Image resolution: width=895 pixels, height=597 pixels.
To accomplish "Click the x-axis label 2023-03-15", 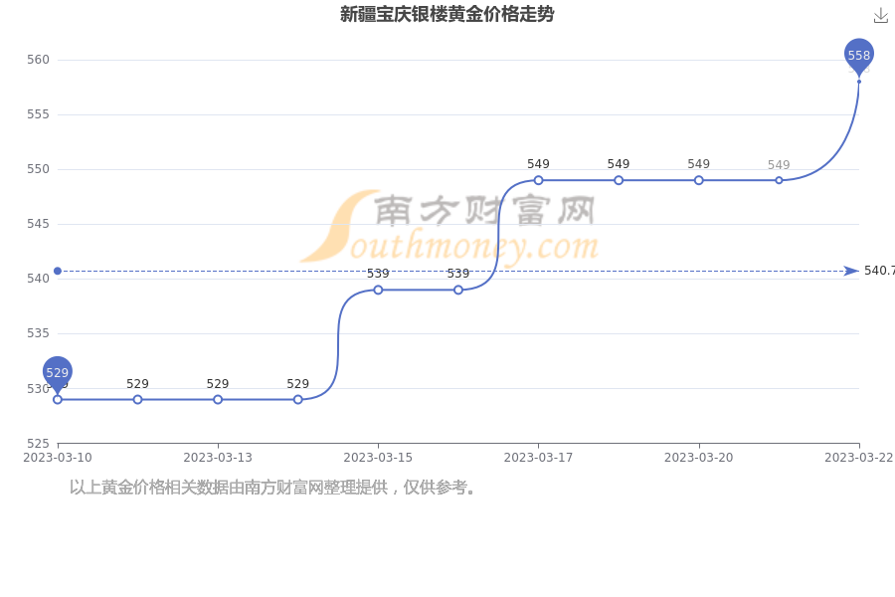I will tap(378, 457).
